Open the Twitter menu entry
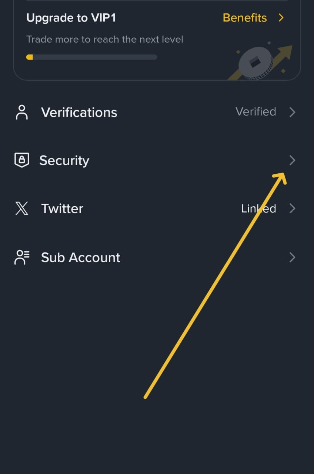314x474 pixels. tap(62, 208)
